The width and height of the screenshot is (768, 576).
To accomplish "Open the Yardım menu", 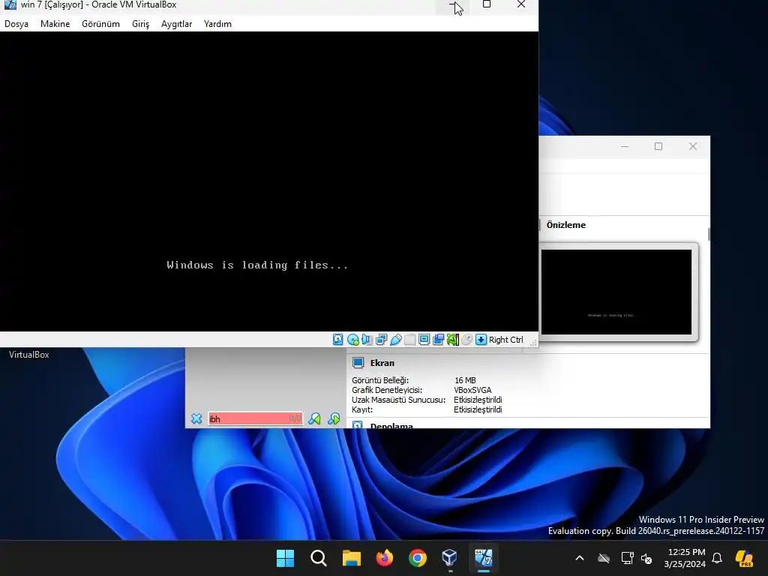I will point(217,24).
